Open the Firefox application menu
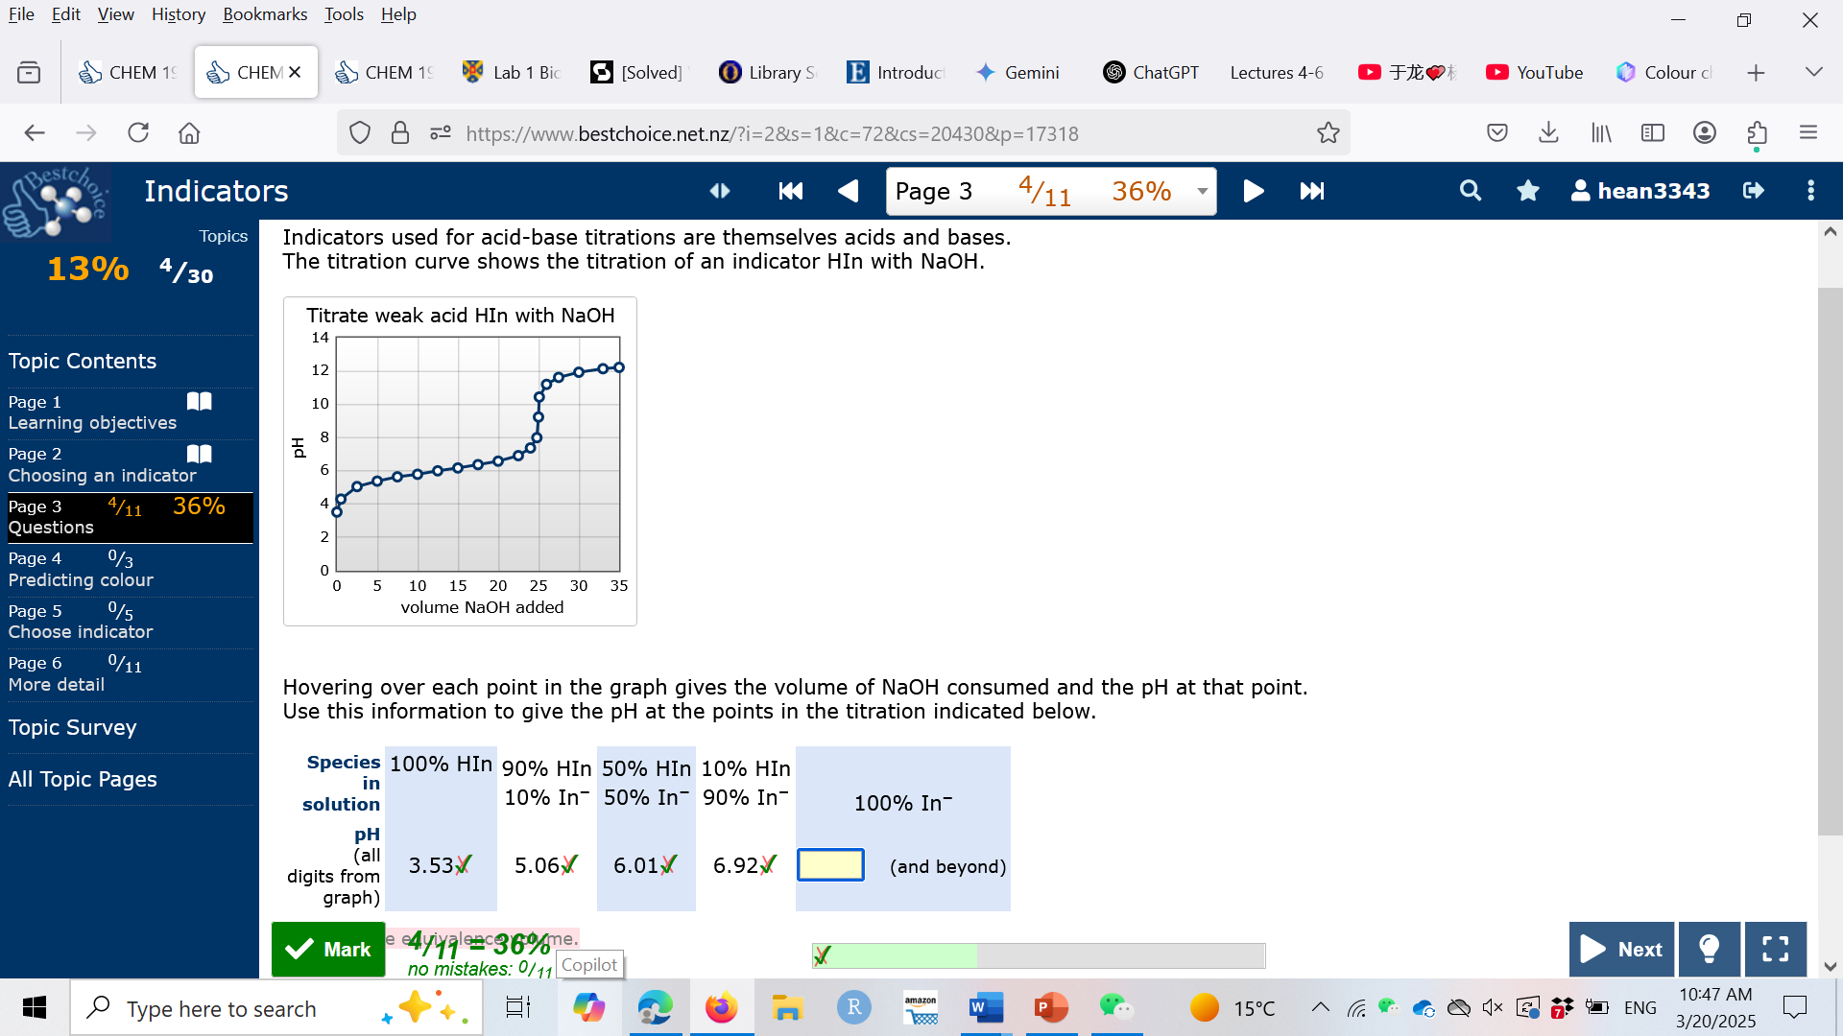 (x=1807, y=132)
